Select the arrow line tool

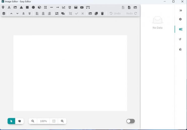point(58,7)
